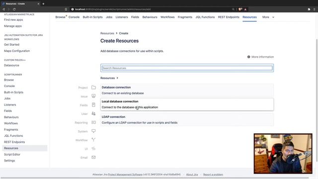Click the Search Resources input field

(x=187, y=68)
